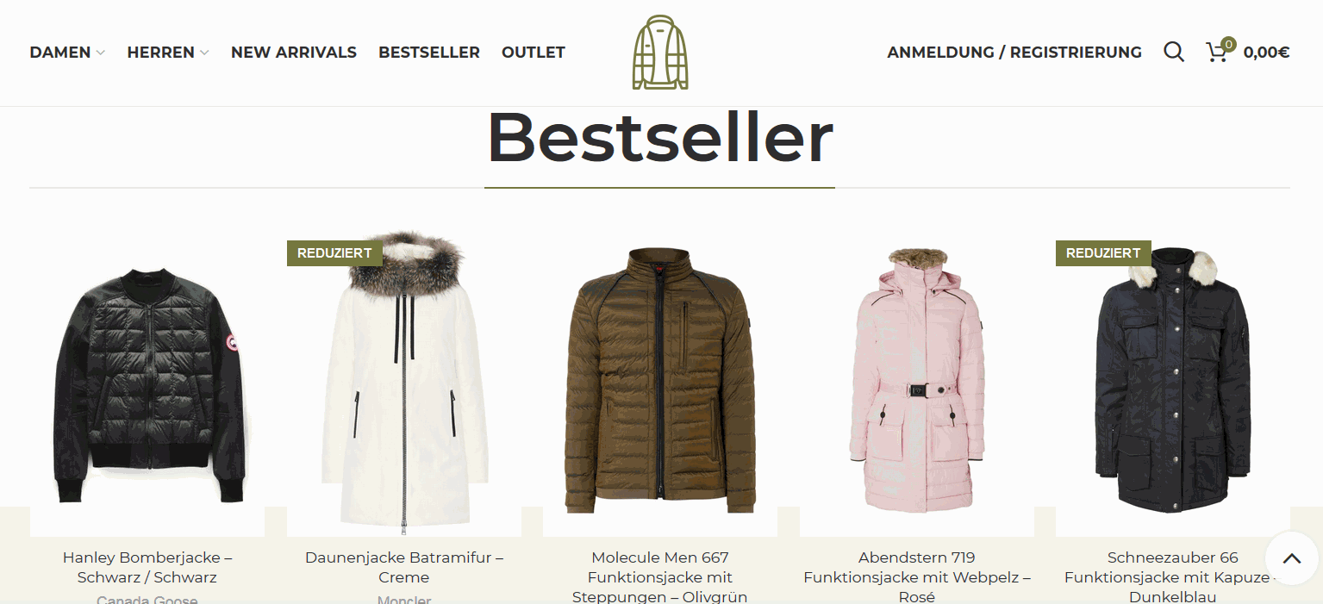Click the cart item count badge
Screen dimensions: 1323x604
[x=1228, y=44]
